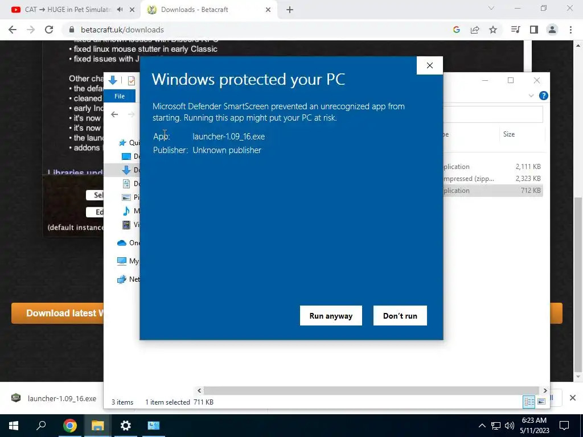Viewport: 583px width, 437px height.
Task: Close the YouTube Pet Simulator tab
Action: tap(132, 10)
